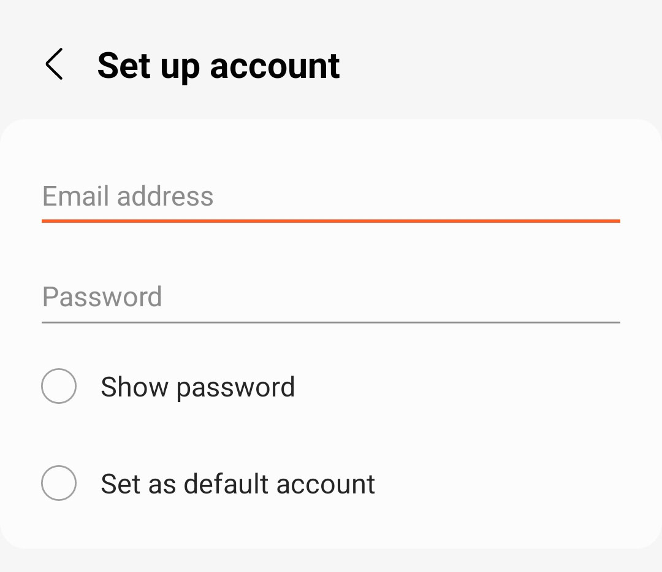Select the Set as default account circle

pos(59,483)
